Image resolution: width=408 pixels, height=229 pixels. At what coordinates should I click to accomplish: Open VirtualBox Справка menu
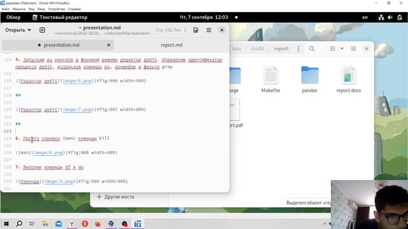click(x=75, y=9)
